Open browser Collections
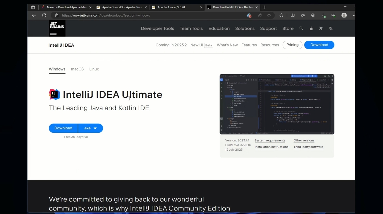Image resolution: width=383 pixels, height=214 pixels. coord(313,15)
